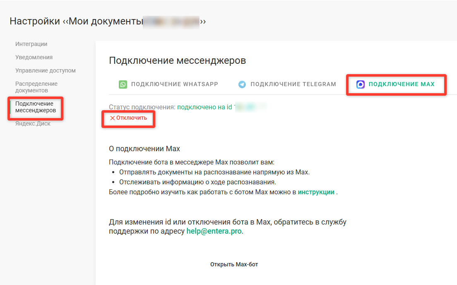Switch to Подключение Telegram tab
Image resolution: width=457 pixels, height=285 pixels.
[287, 85]
